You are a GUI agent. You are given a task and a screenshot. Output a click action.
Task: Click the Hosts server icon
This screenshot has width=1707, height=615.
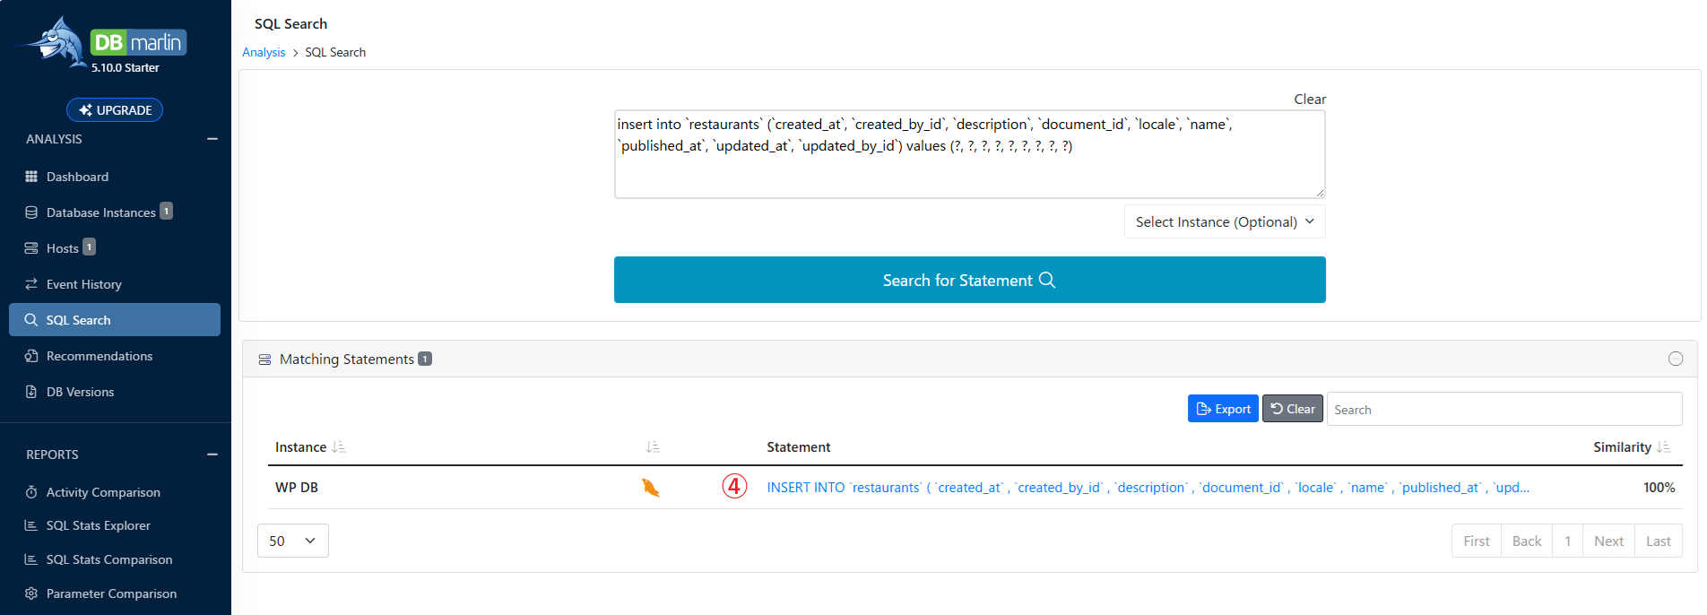tap(31, 248)
